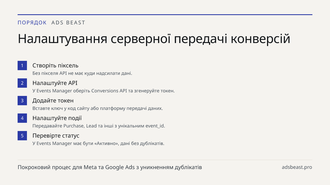Select the step 4 number badge
The image size is (330, 185).
click(x=22, y=118)
